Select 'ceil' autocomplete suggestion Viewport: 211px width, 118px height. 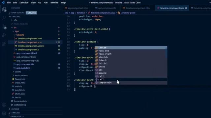coord(131,79)
